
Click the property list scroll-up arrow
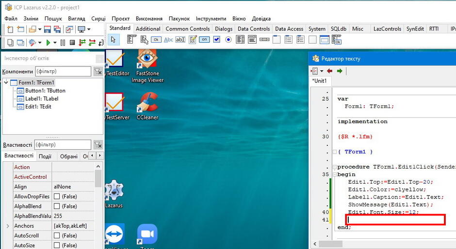(98, 167)
